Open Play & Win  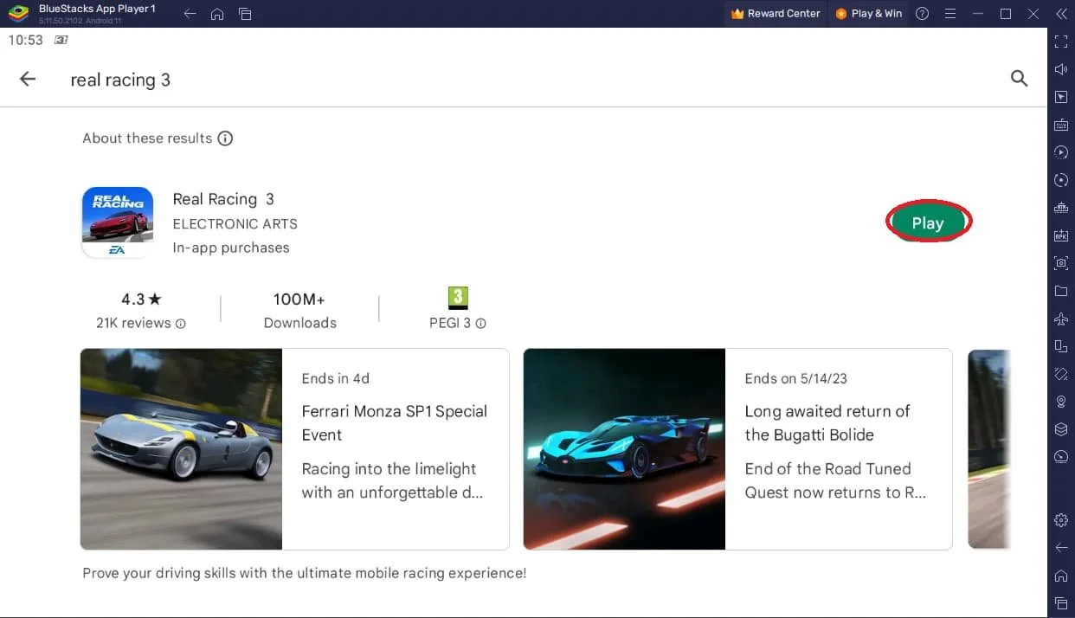click(x=868, y=13)
